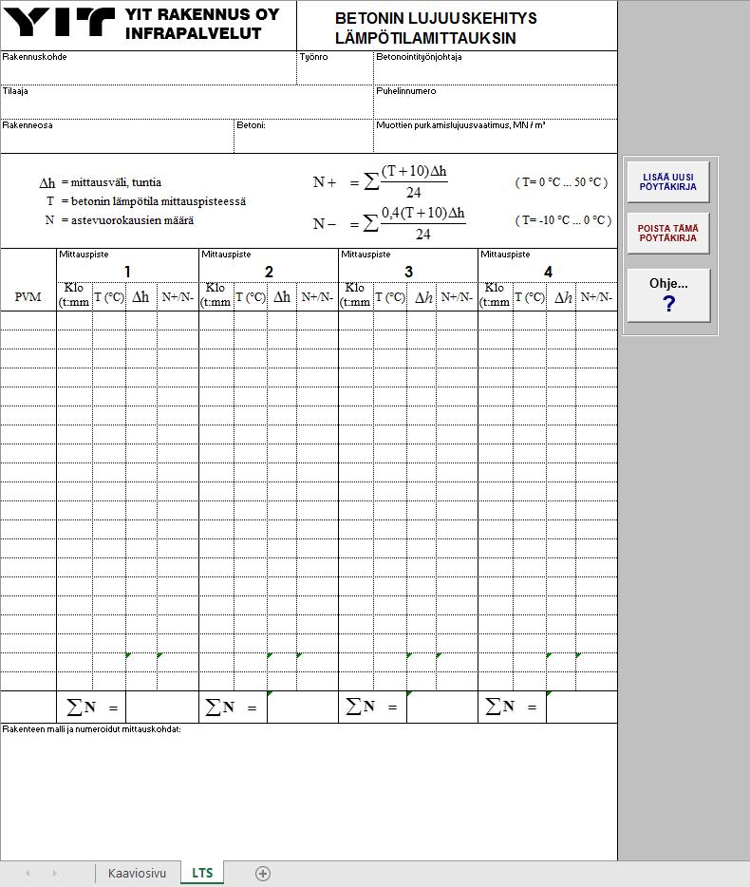Select first PVM cell in data table
The image size is (750, 887).
click(28, 321)
